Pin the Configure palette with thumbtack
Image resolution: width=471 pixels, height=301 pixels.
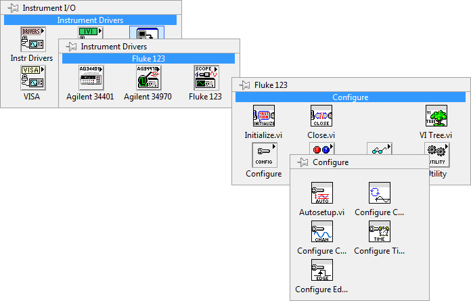tap(302, 162)
